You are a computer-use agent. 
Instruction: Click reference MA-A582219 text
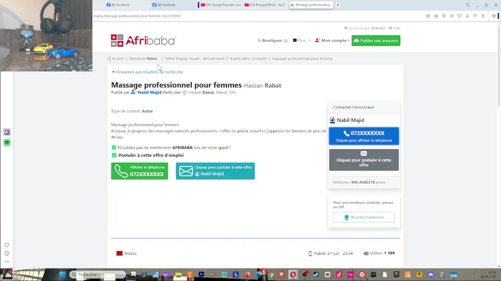(x=363, y=182)
